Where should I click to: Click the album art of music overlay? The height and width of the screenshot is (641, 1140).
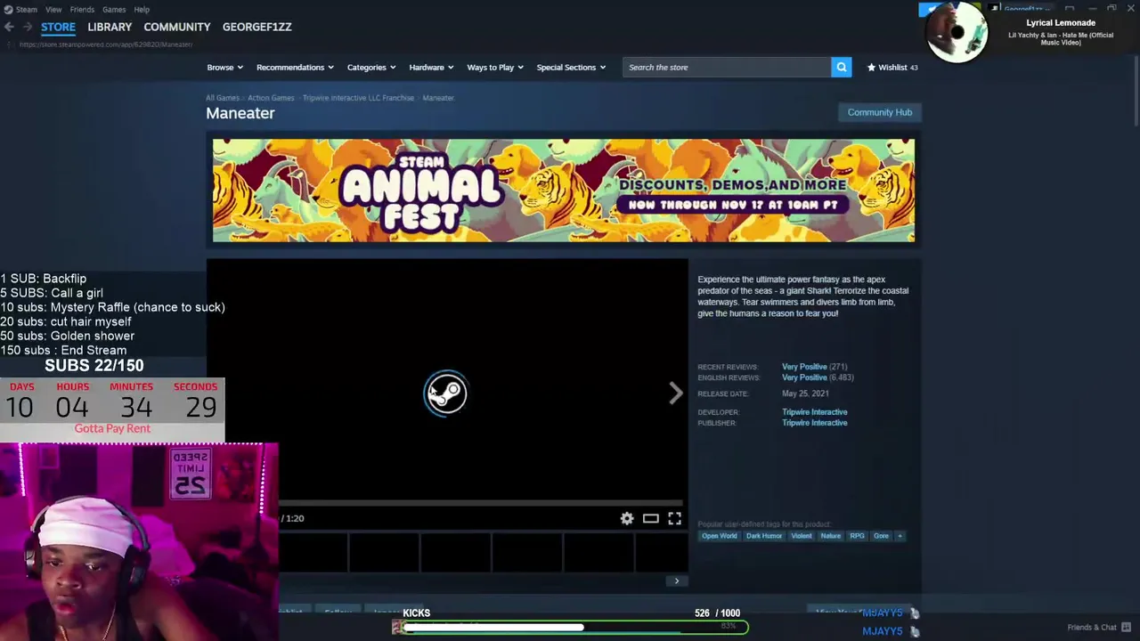(x=957, y=32)
